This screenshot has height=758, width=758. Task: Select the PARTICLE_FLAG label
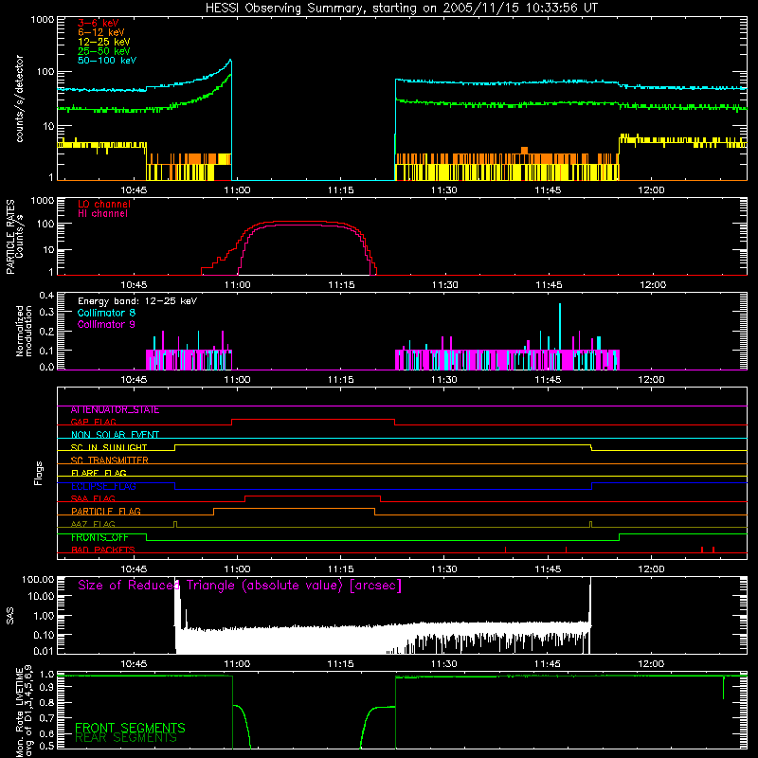(x=106, y=512)
